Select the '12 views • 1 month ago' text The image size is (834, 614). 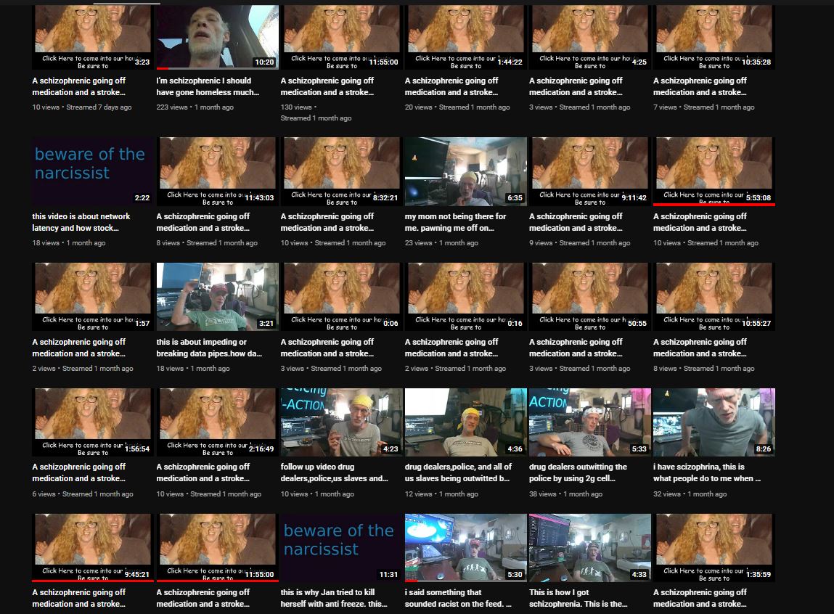[441, 494]
